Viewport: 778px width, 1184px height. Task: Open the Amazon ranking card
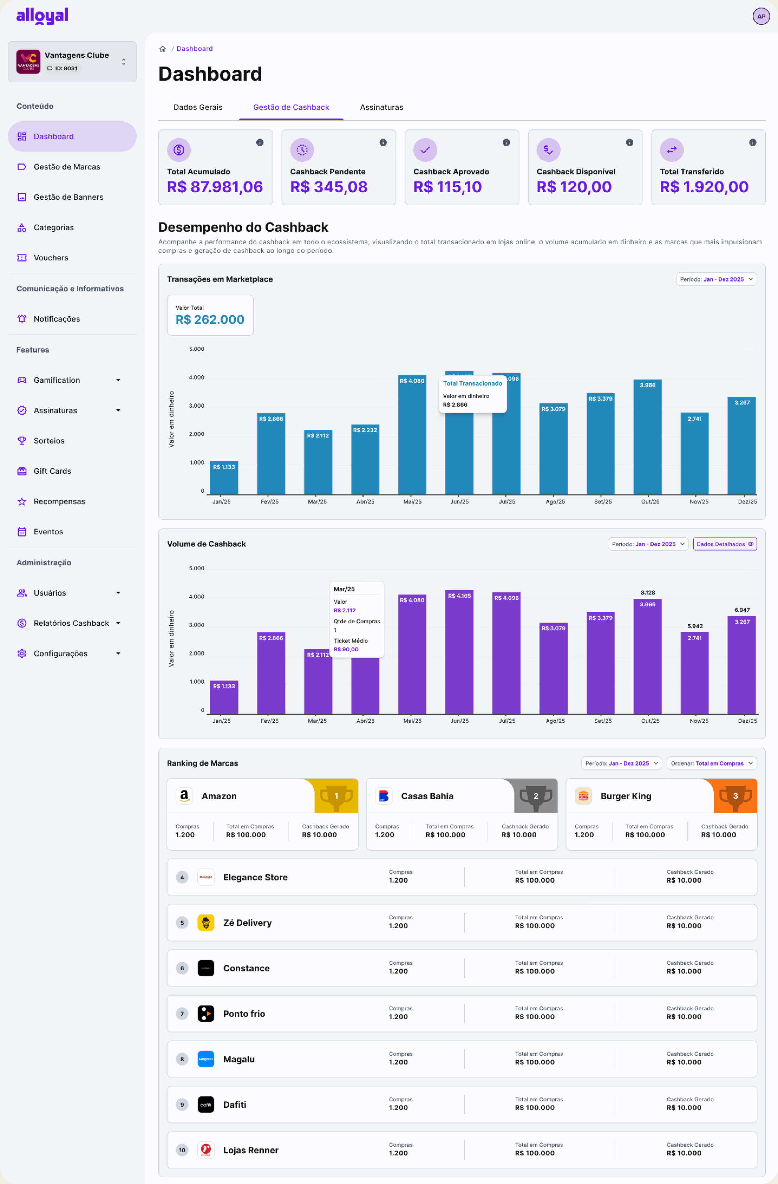(262, 814)
